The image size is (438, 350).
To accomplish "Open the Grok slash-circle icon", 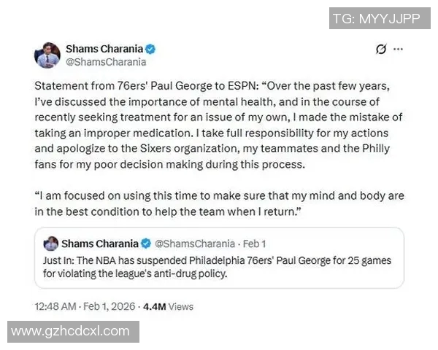I will pos(380,50).
